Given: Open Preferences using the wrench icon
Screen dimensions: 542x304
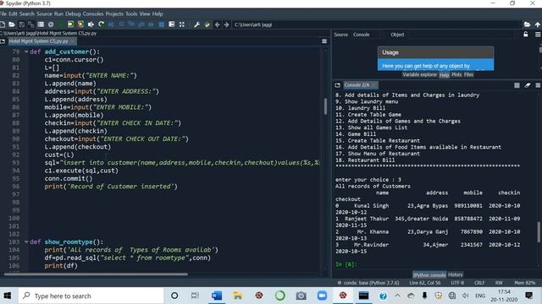Looking at the screenshot, I should 196,24.
